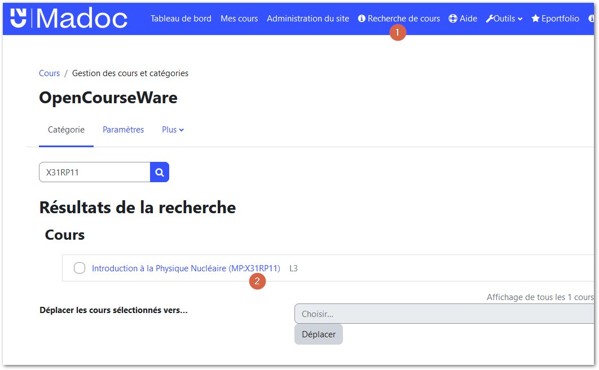Click the orange step 1 marker
This screenshot has height=370, width=599.
(x=398, y=32)
